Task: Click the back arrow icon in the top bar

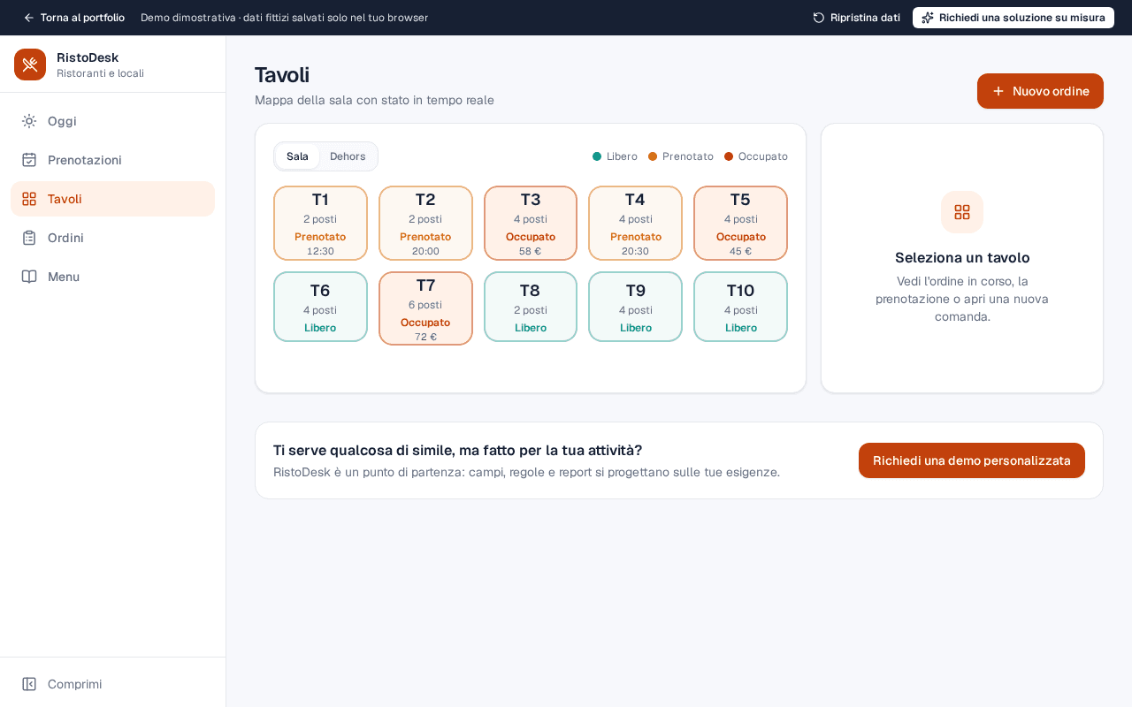Action: [x=29, y=18]
